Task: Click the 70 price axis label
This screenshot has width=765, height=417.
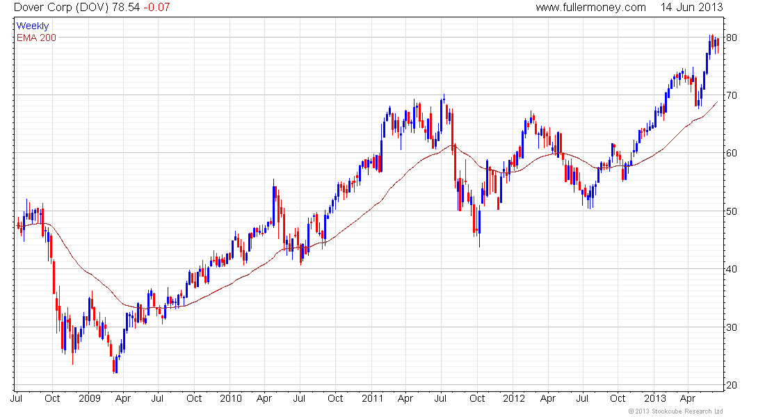Action: coord(732,95)
